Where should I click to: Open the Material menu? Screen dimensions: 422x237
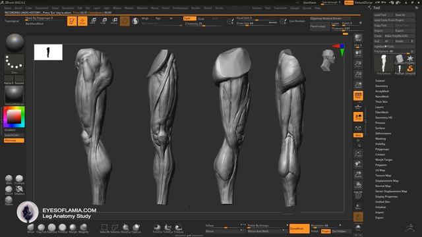[x=142, y=8]
